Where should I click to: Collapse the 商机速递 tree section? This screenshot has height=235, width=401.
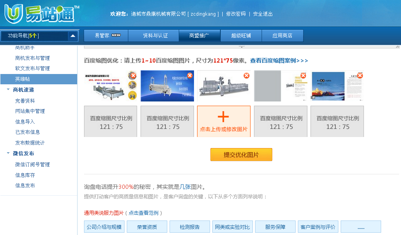[8, 90]
